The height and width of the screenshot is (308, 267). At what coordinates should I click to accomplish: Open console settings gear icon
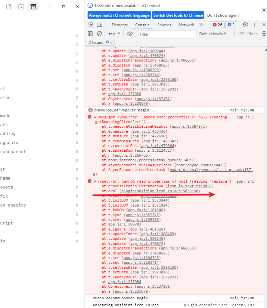click(x=264, y=34)
